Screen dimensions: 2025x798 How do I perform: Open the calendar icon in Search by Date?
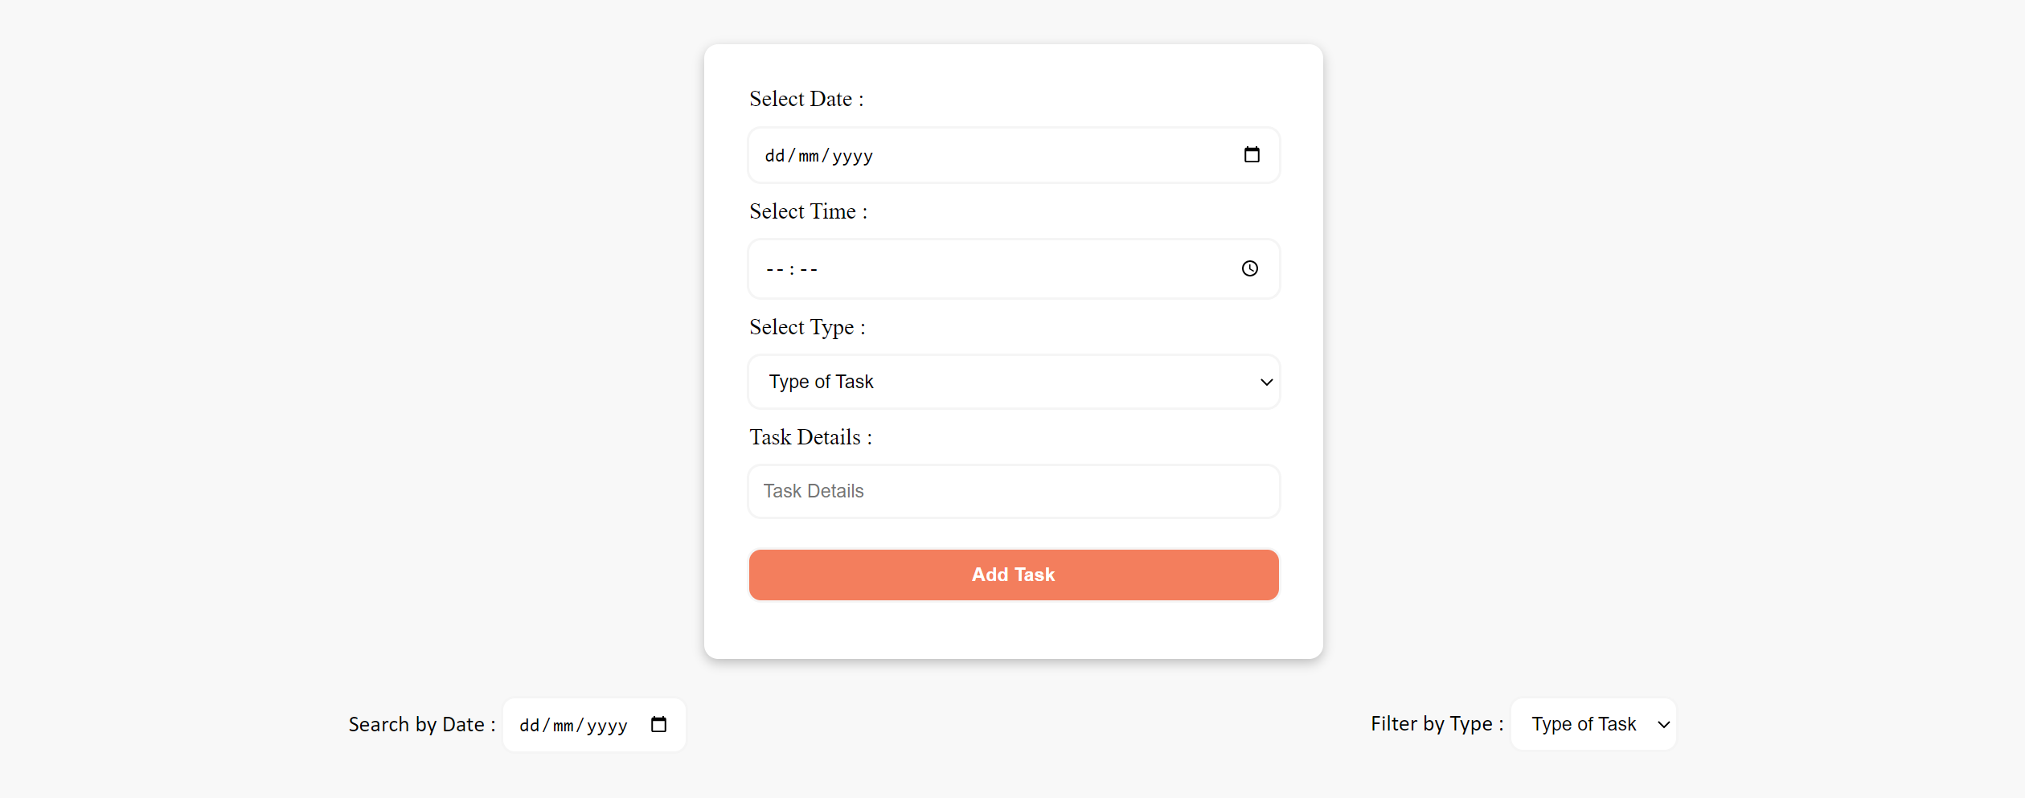658,724
